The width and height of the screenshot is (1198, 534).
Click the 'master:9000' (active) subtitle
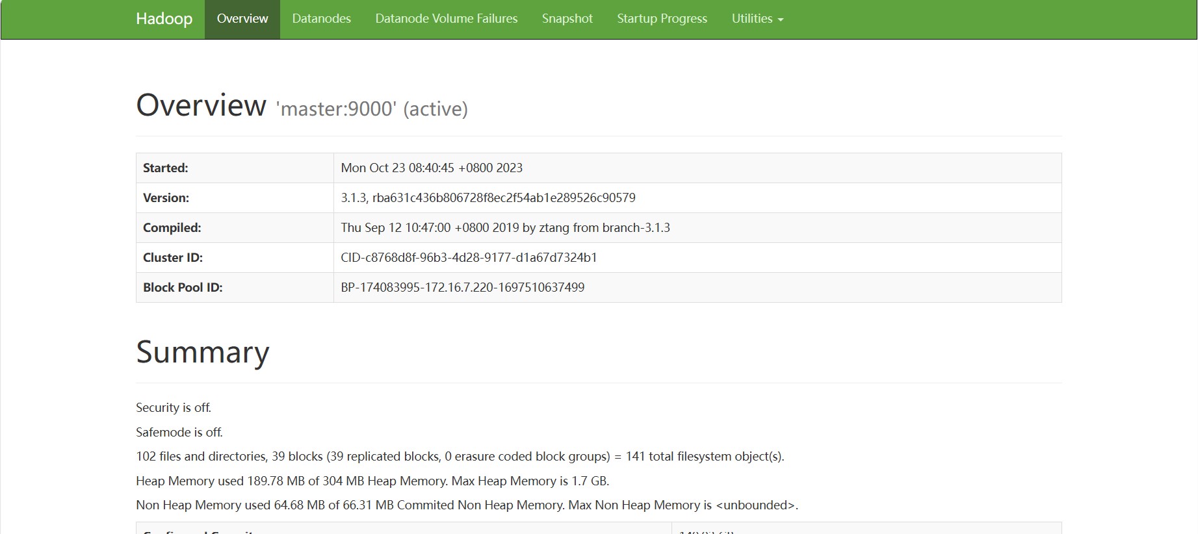click(x=372, y=108)
